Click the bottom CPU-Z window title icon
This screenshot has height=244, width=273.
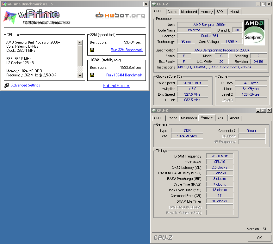pos(154,110)
